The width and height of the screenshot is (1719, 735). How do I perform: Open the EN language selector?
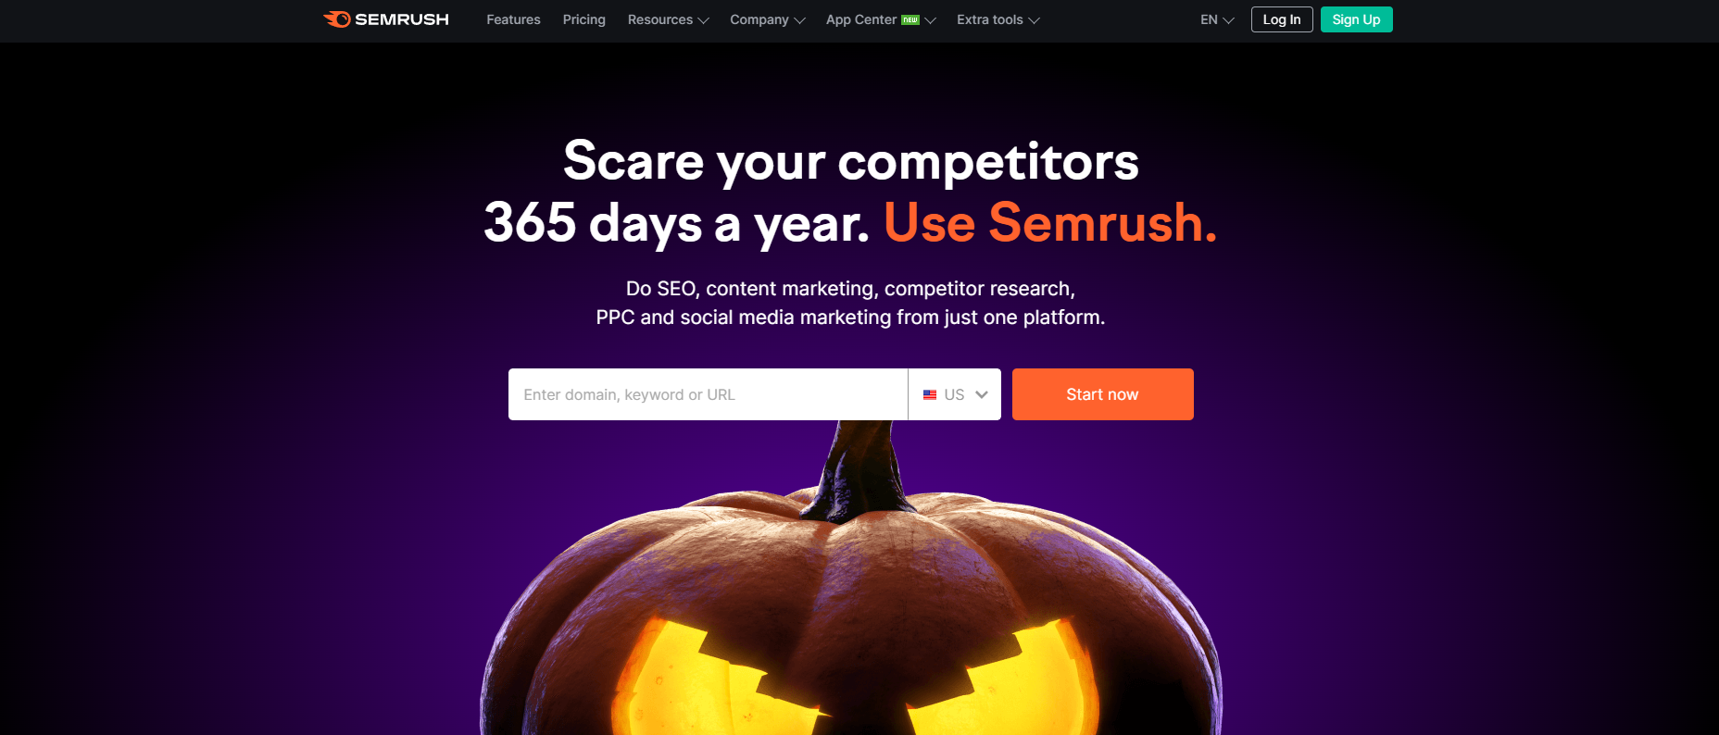[1217, 19]
